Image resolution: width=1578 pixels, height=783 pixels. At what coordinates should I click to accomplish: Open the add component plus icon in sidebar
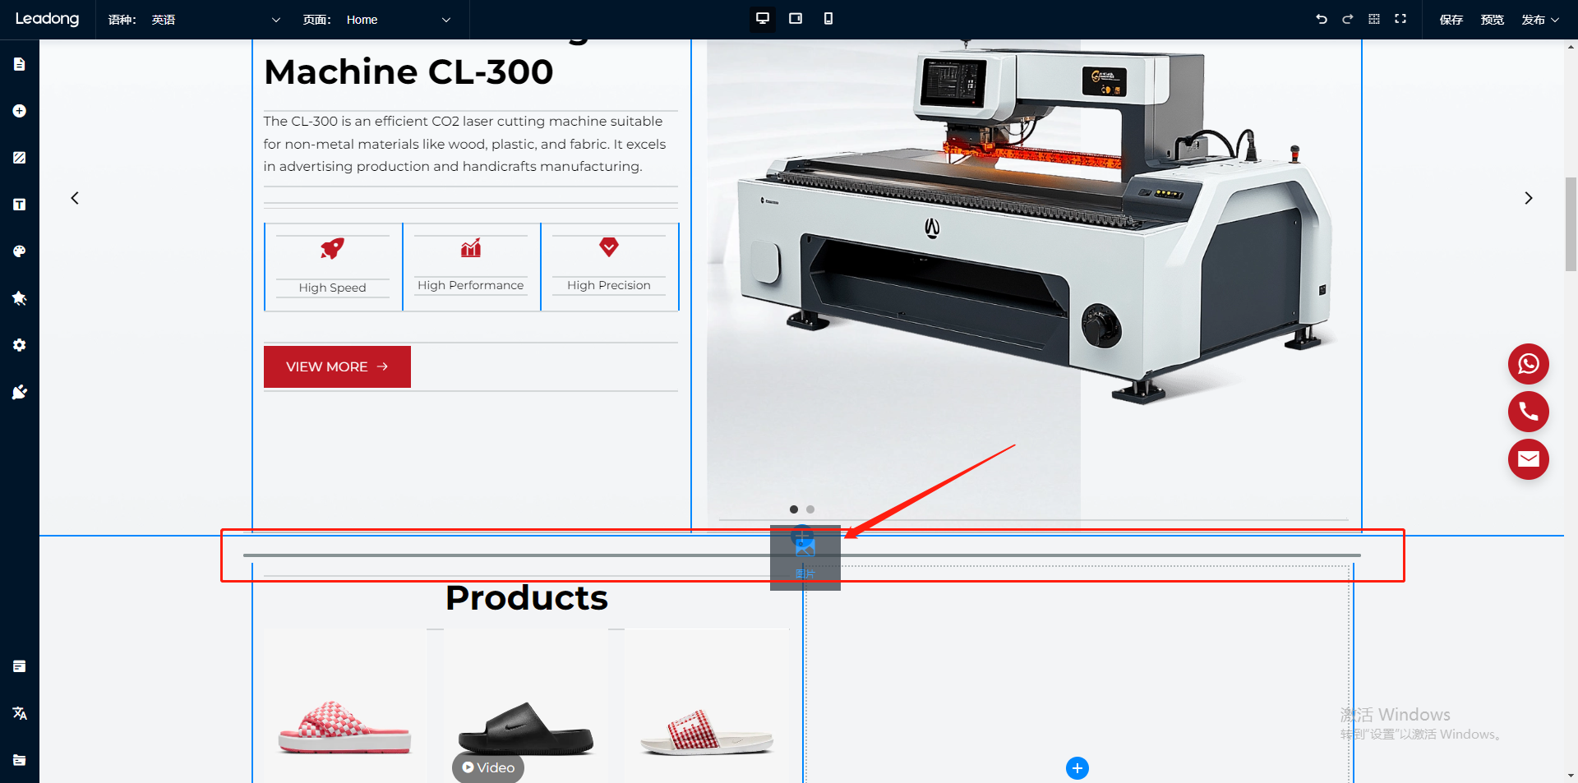coord(20,111)
